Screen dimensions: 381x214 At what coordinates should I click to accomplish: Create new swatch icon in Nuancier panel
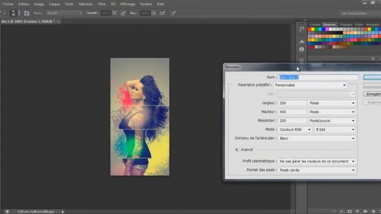click(x=373, y=59)
